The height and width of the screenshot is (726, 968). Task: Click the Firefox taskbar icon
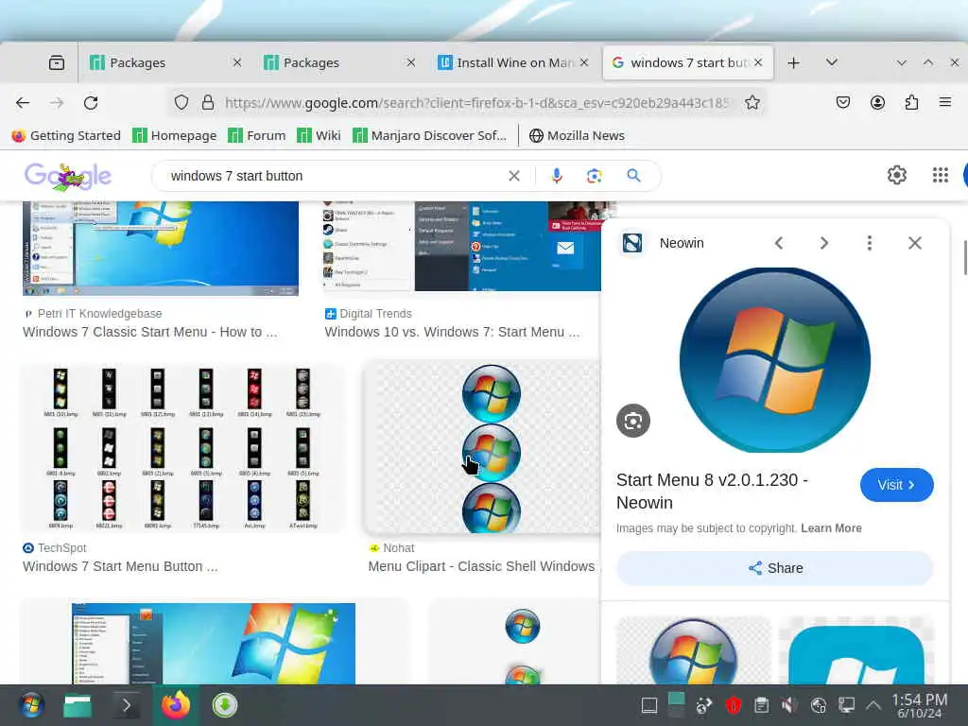[x=176, y=705]
